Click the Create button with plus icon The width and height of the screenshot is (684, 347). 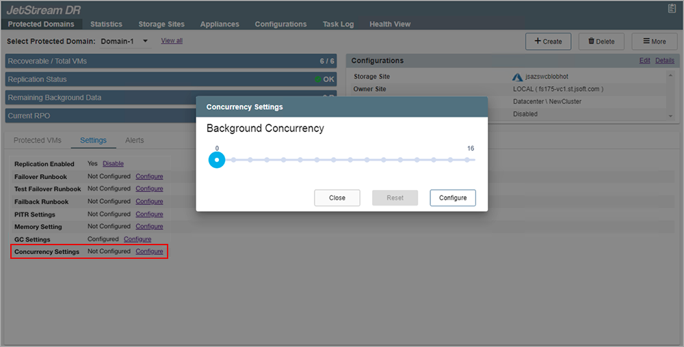point(548,41)
